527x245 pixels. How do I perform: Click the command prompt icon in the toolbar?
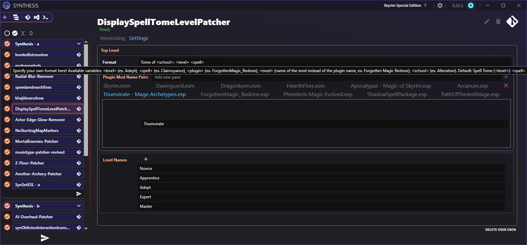point(46,17)
